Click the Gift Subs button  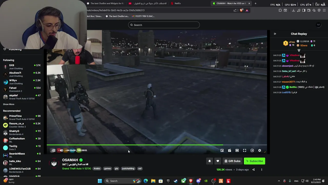pos(232,161)
